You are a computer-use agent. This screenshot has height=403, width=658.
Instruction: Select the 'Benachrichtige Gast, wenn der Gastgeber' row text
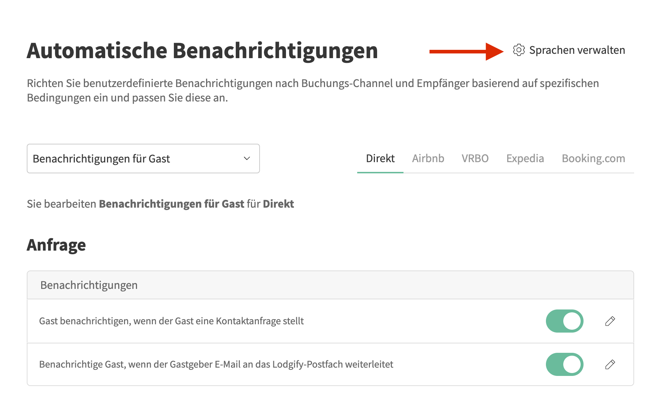pos(216,364)
